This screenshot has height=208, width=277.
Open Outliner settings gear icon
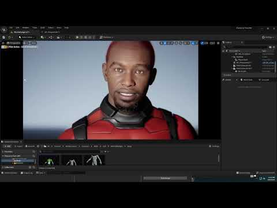pos(274,47)
